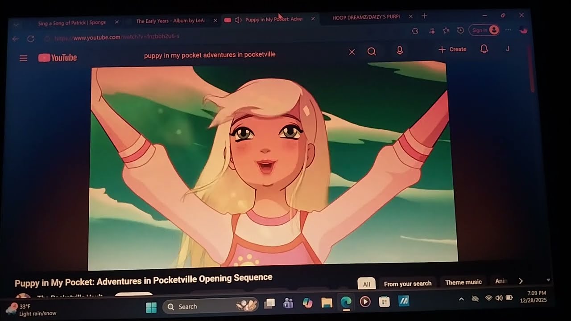Open the Copilot sidebar icon in browser
Image resolution: width=571 pixels, height=321 pixels.
click(x=523, y=29)
